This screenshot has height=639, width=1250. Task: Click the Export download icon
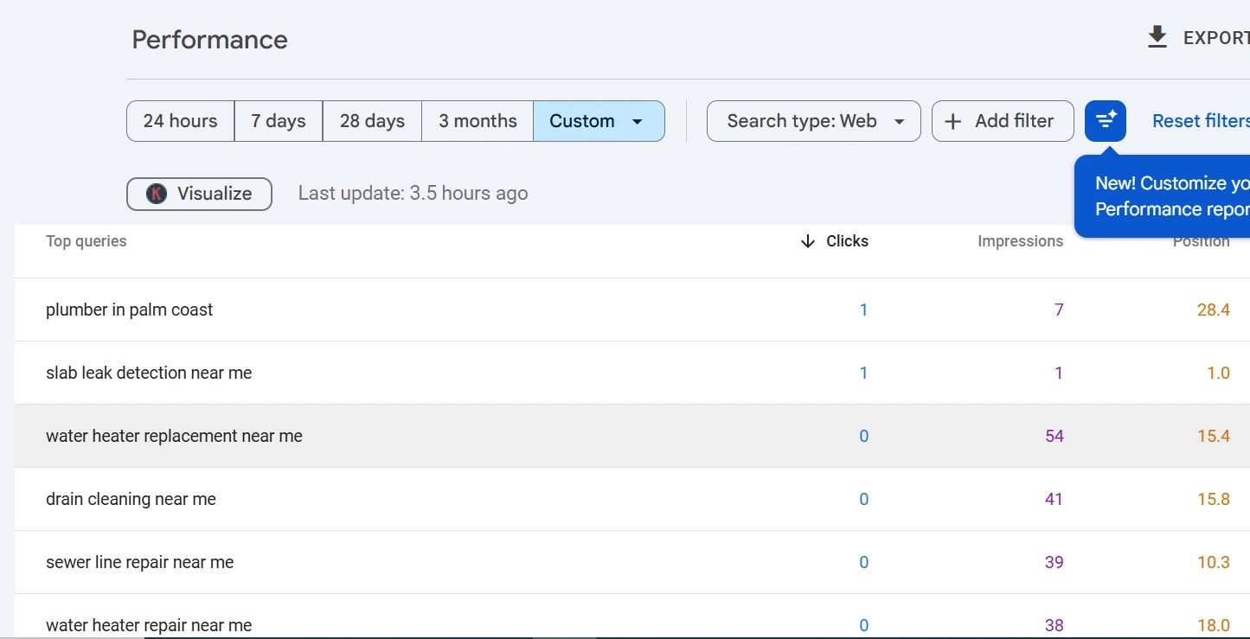[1157, 37]
